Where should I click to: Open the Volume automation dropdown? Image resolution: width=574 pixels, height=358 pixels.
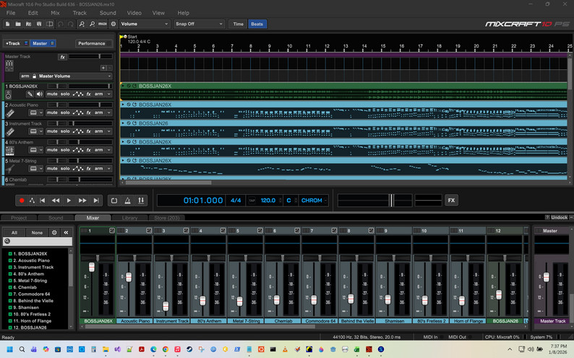coord(145,24)
